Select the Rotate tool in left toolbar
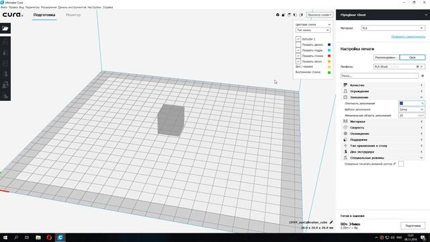Viewport: 430px width, 242px height. click(x=5, y=63)
